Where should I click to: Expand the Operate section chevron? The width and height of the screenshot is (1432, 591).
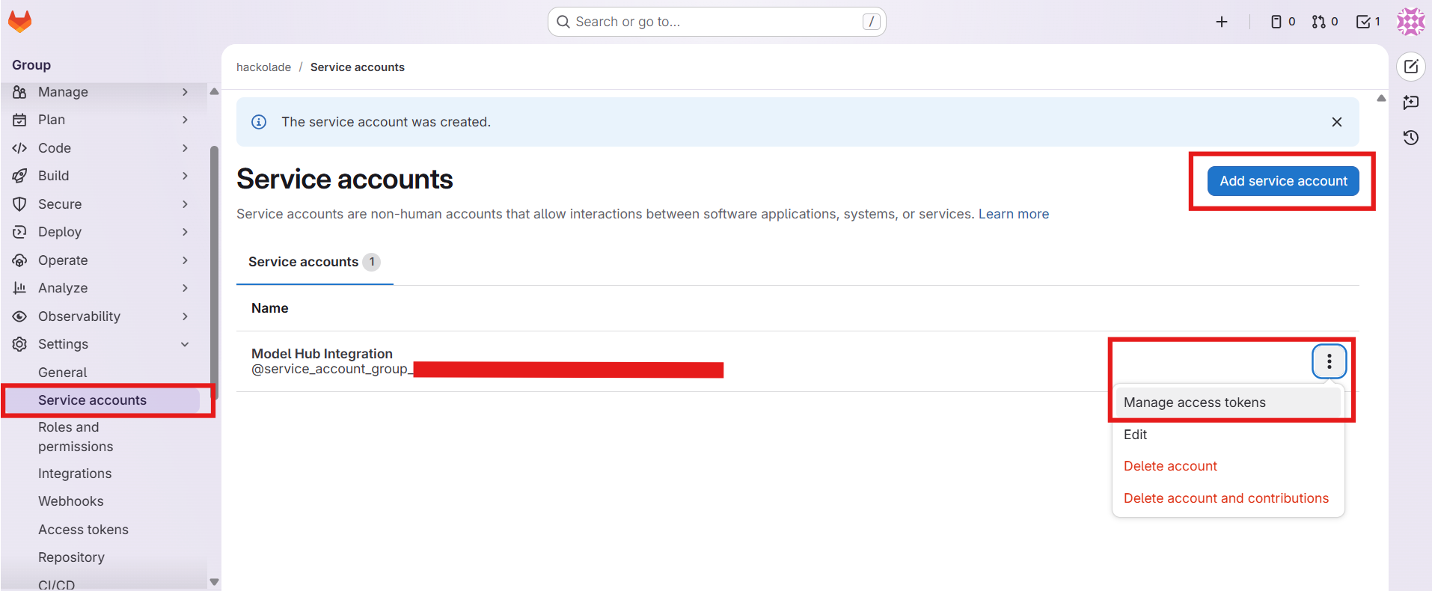(x=185, y=260)
